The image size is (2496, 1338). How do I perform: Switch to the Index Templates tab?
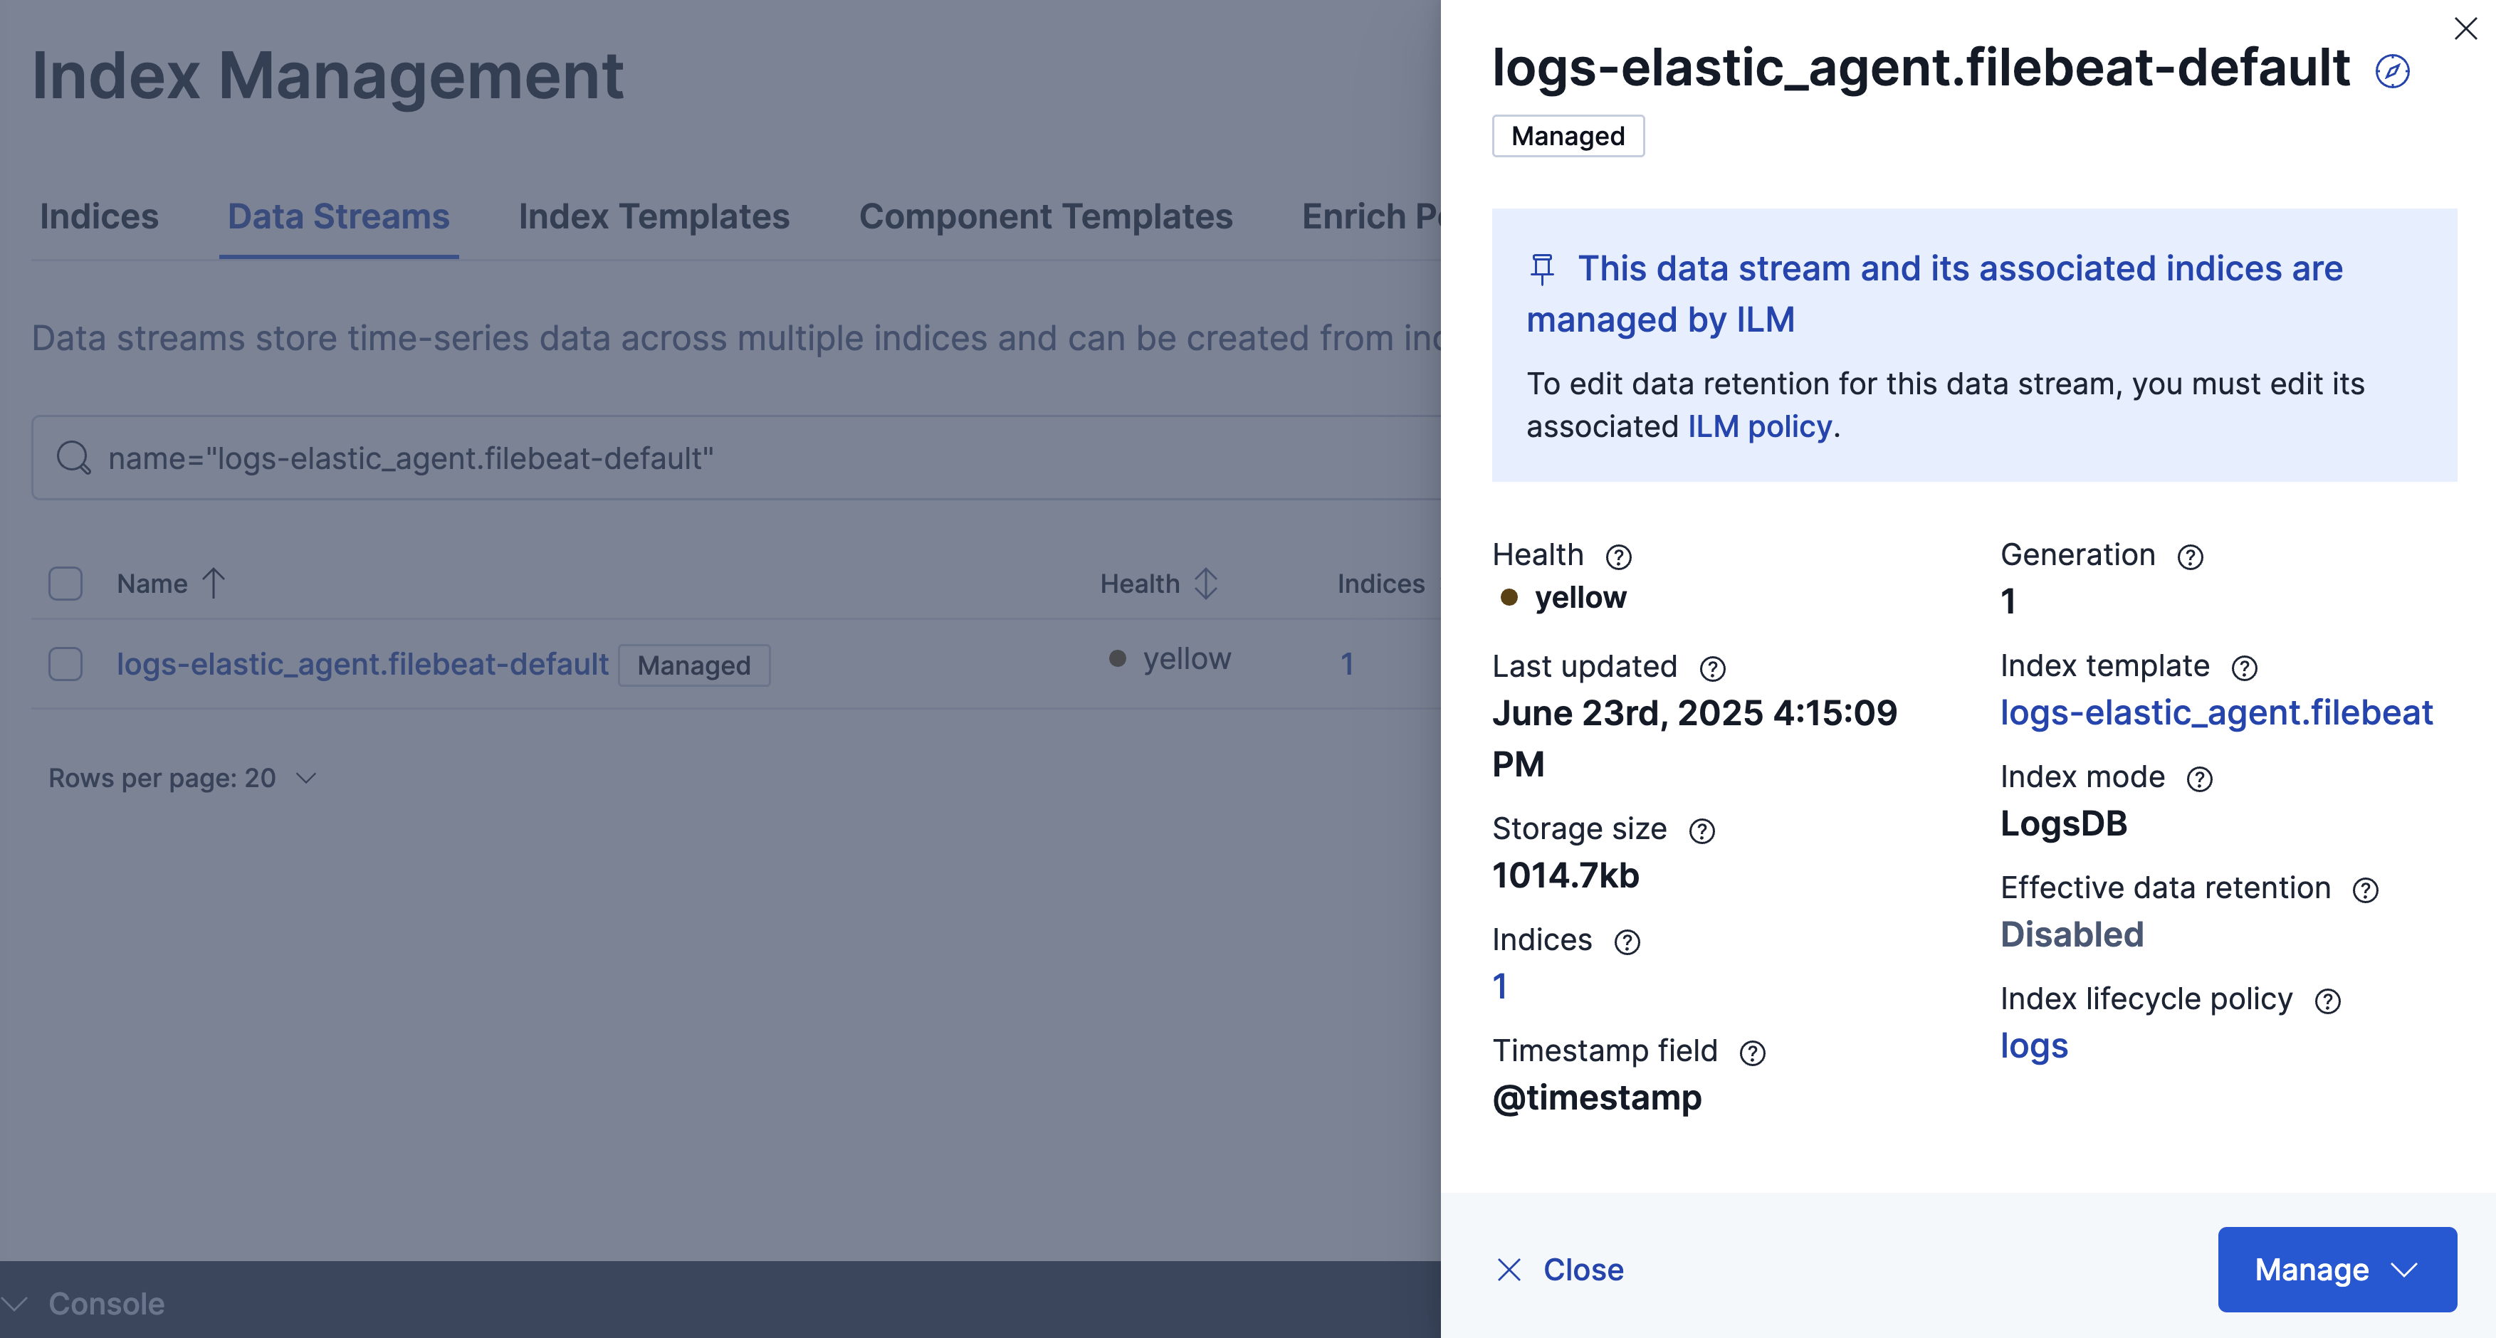[x=653, y=216]
